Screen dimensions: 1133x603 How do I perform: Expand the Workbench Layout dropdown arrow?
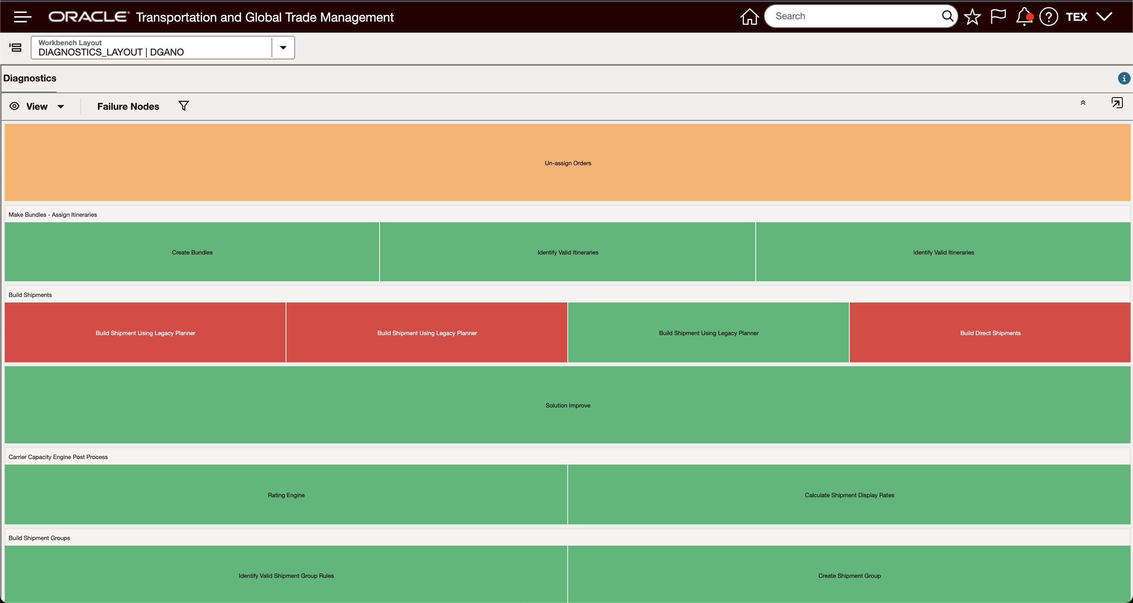[283, 48]
